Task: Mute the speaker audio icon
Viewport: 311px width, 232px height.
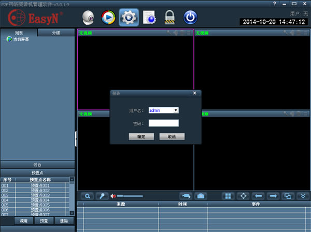Action: 113,196
